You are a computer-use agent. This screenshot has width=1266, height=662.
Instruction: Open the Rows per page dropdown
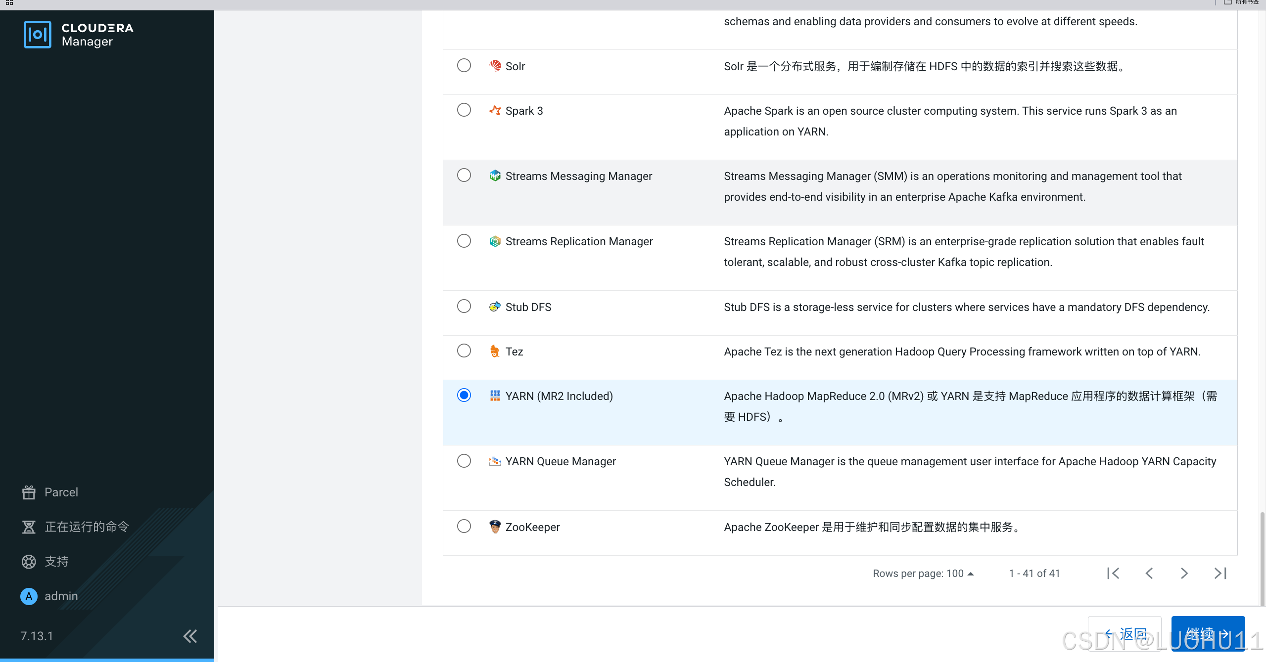pyautogui.click(x=959, y=574)
